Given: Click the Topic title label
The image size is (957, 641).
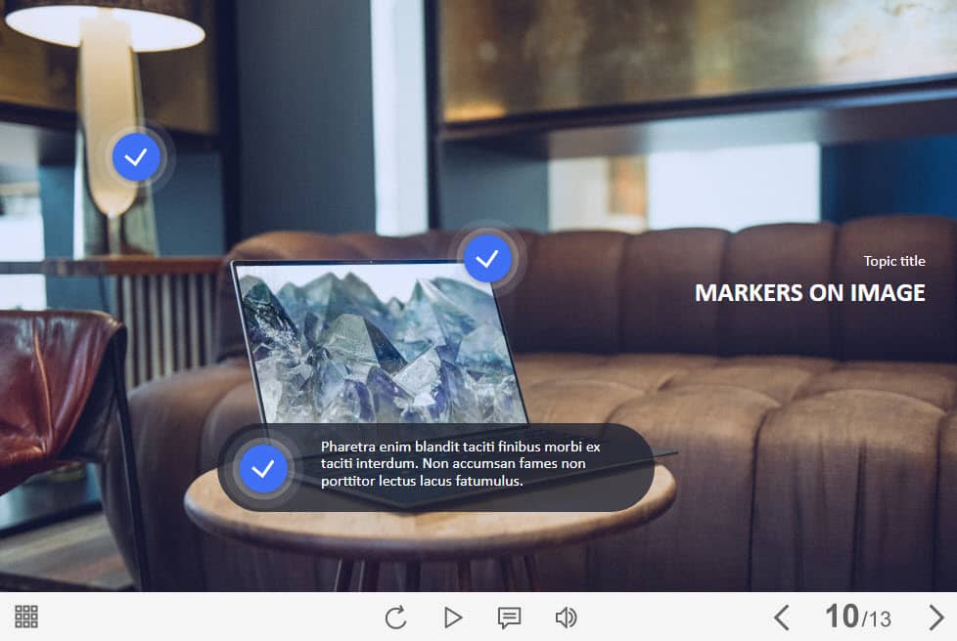Looking at the screenshot, I should click(x=894, y=261).
